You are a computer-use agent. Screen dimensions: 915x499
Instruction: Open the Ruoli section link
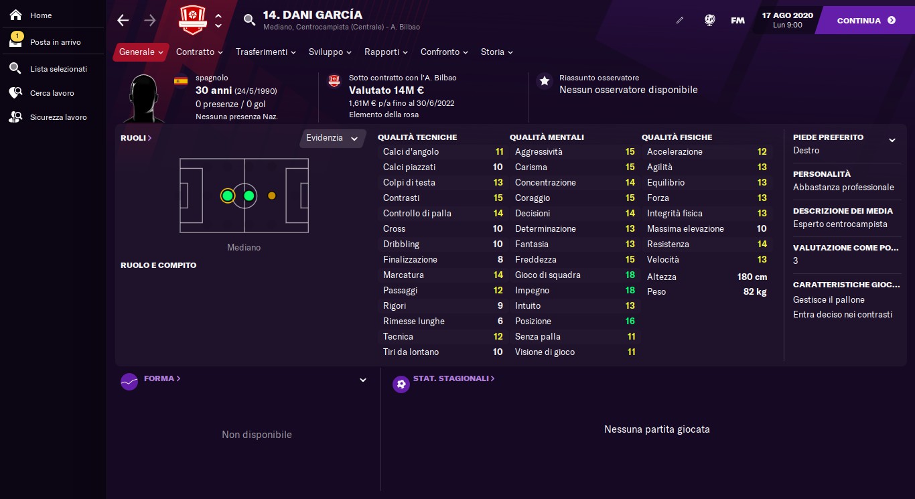(x=136, y=138)
